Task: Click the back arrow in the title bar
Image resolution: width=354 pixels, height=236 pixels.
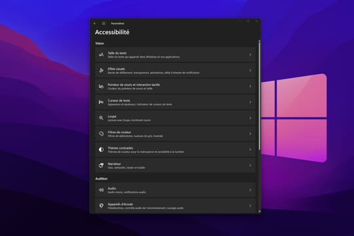Action: 95,24
